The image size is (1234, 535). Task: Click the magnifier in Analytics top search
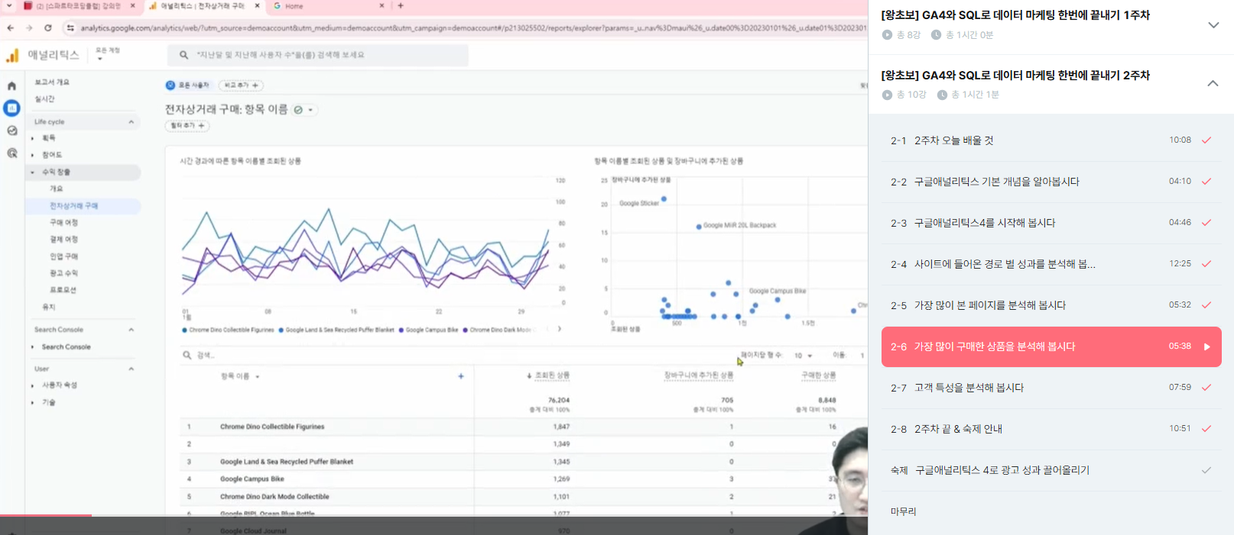[x=183, y=55]
